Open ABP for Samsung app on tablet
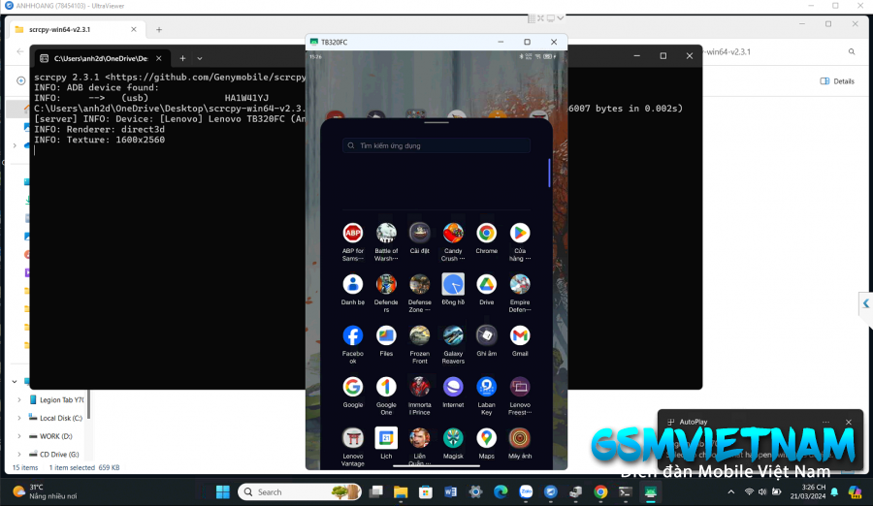 pos(352,234)
